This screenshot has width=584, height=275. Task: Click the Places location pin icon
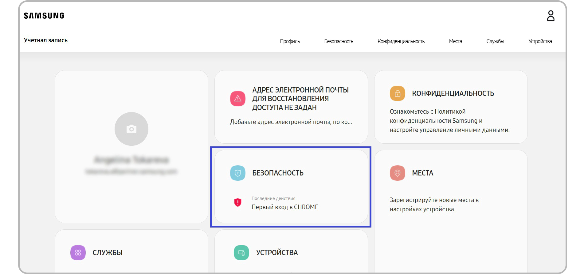click(398, 173)
